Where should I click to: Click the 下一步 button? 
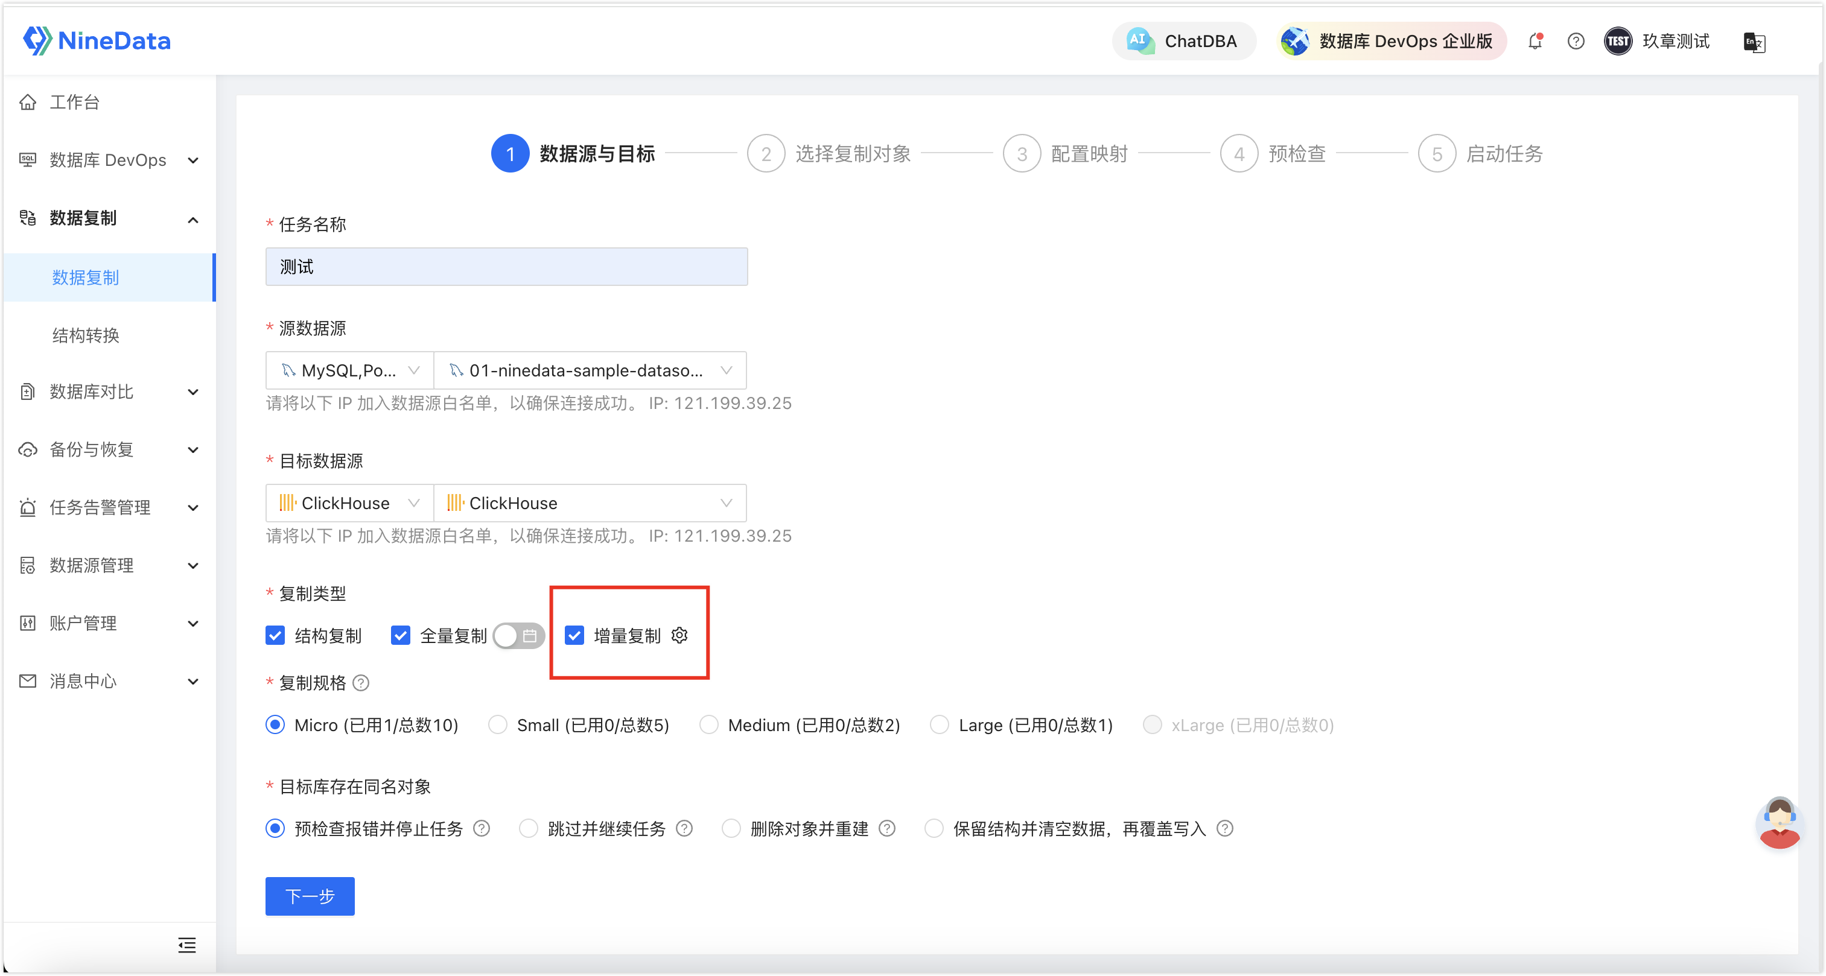310,896
